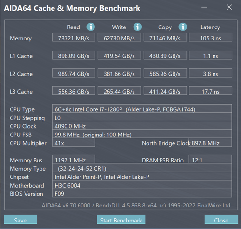Close window with the X icon

click(x=229, y=7)
